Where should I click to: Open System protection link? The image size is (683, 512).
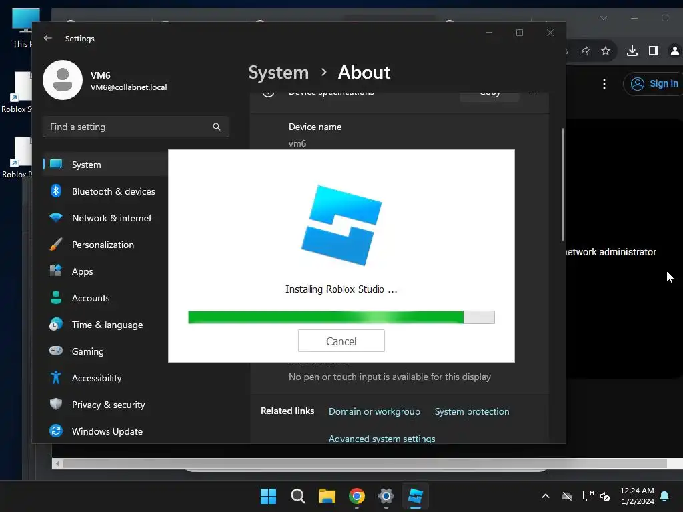pyautogui.click(x=472, y=411)
